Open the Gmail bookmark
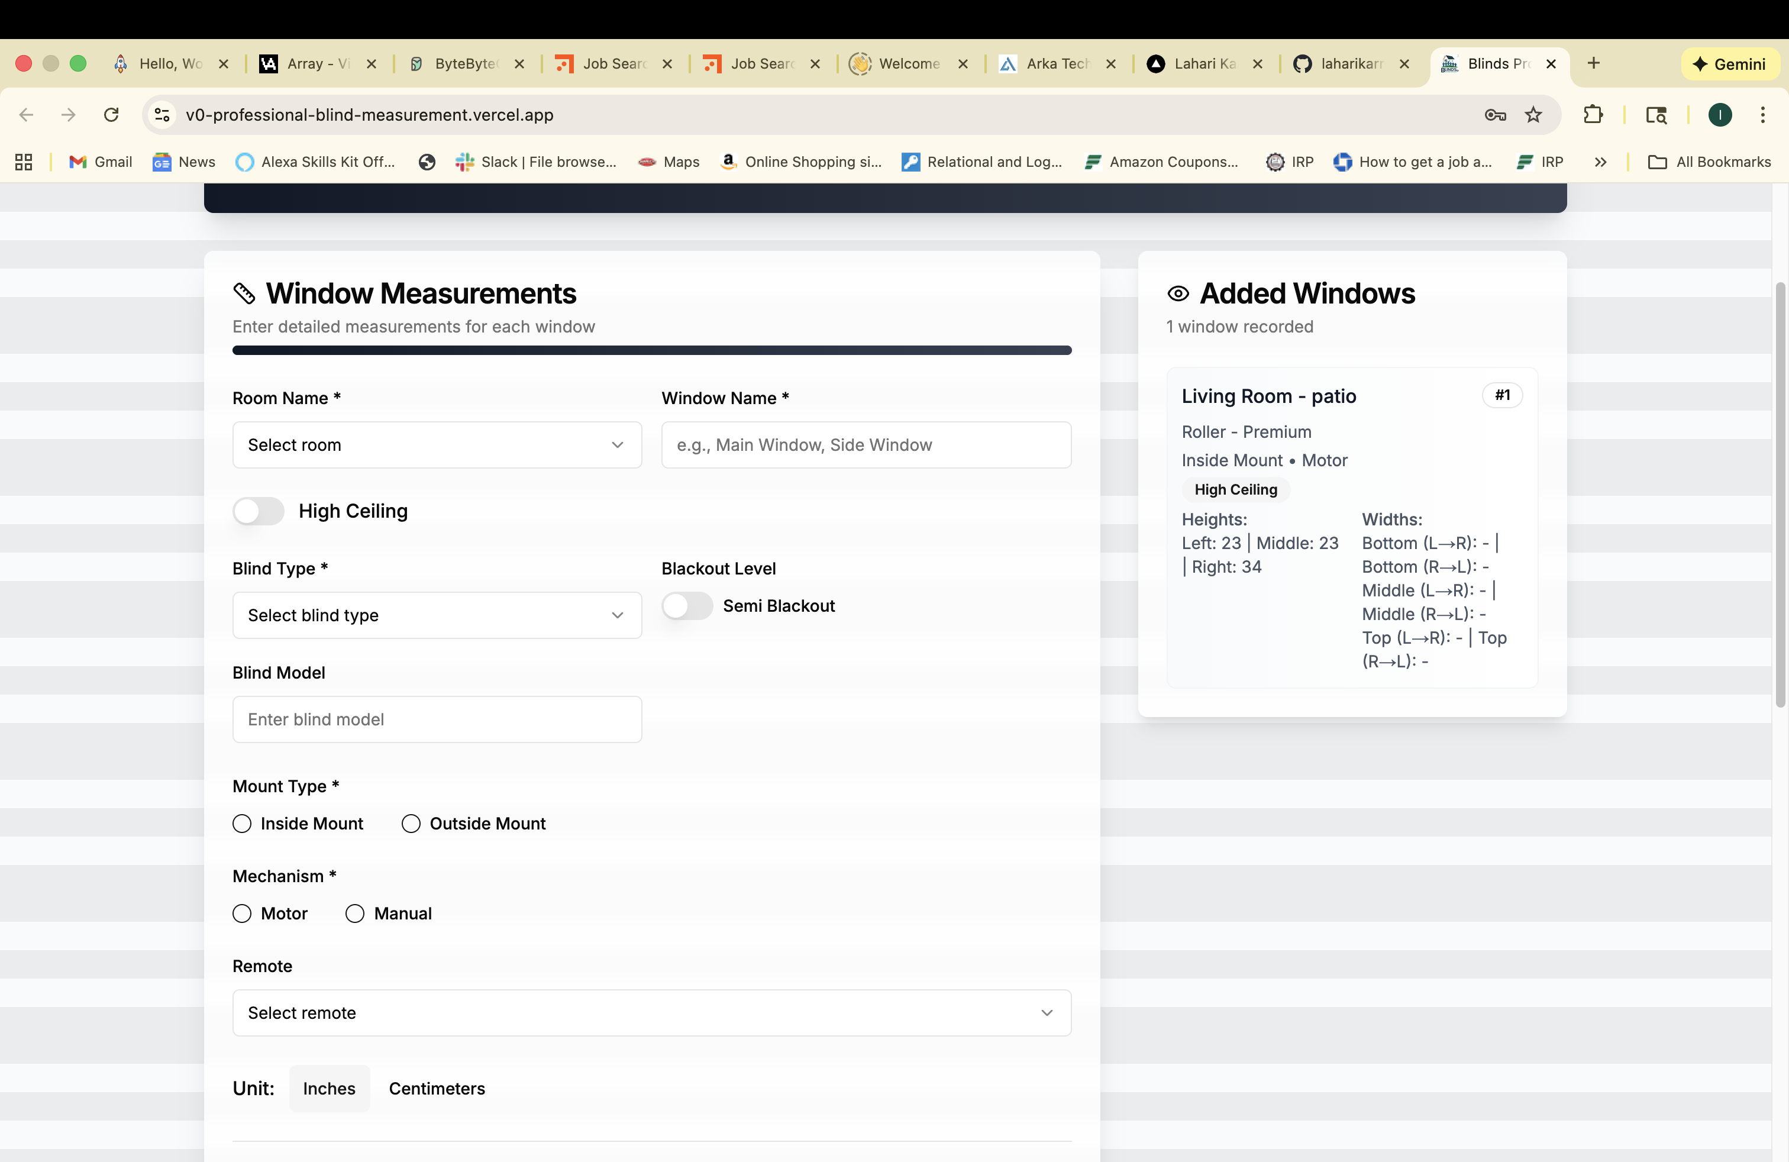Screen dimensions: 1789x1162 (101, 162)
